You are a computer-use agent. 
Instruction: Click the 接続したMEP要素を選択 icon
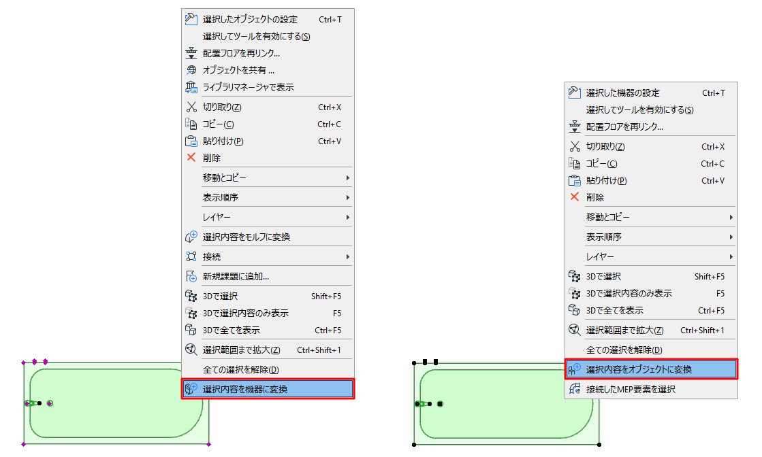[x=575, y=388]
